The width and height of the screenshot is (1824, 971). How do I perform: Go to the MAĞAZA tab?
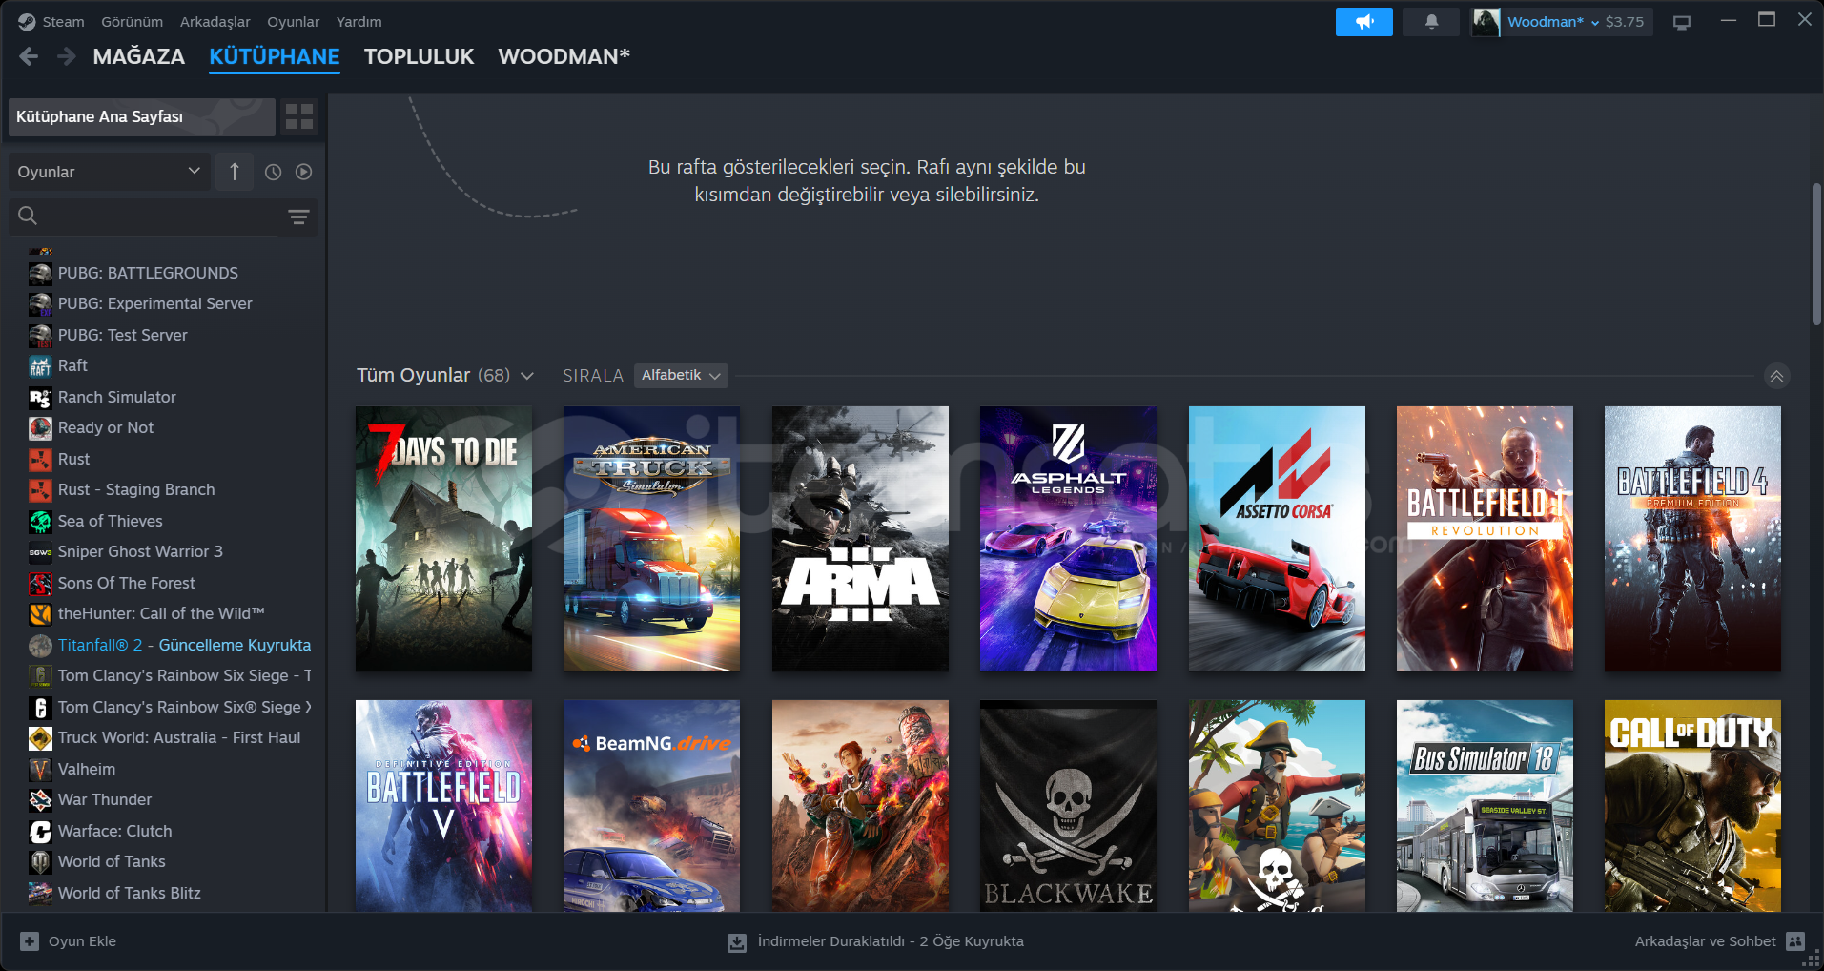[139, 57]
